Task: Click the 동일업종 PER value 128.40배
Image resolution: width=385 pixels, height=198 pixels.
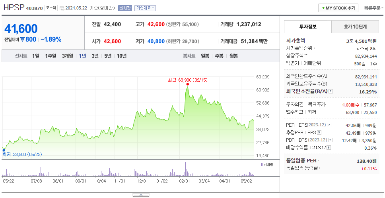Action: point(367,161)
